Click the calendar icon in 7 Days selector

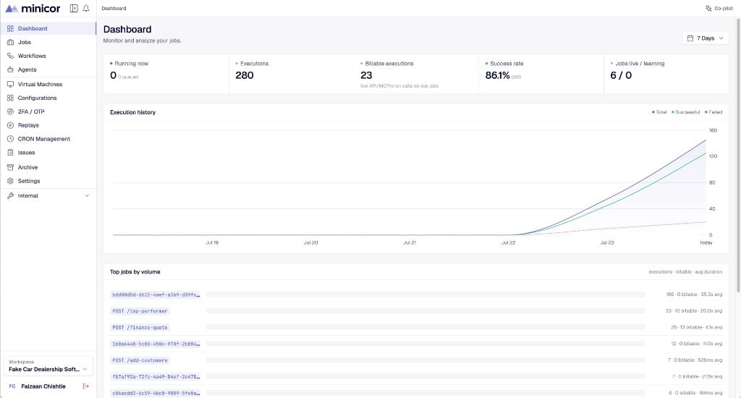[x=690, y=38]
